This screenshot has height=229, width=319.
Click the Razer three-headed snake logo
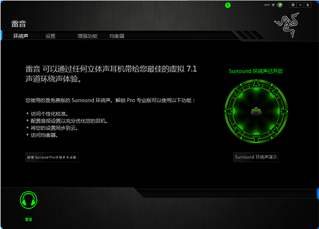[x=287, y=25]
